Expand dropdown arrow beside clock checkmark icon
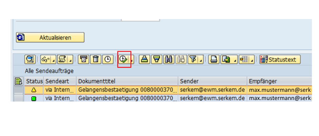 click(132, 61)
